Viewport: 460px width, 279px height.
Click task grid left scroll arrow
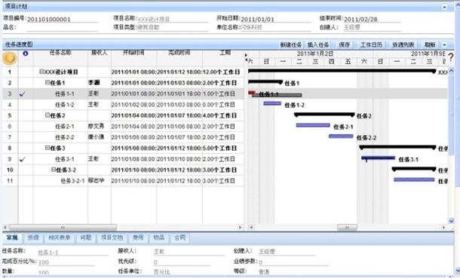[5, 228]
